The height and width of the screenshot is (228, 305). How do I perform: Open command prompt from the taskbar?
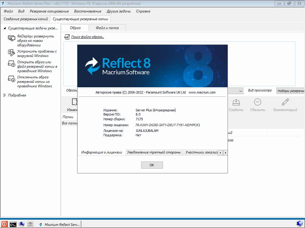click(13, 224)
